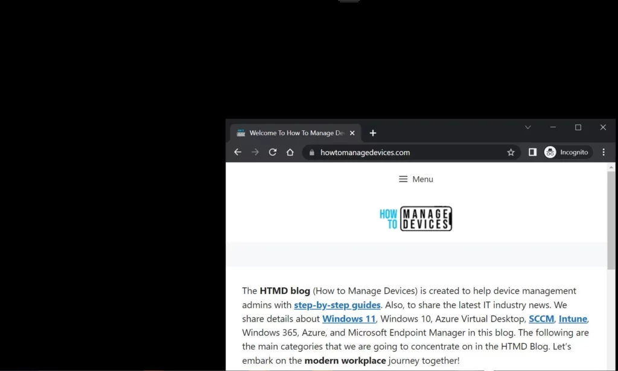View site information via lock icon
618x371 pixels.
312,153
